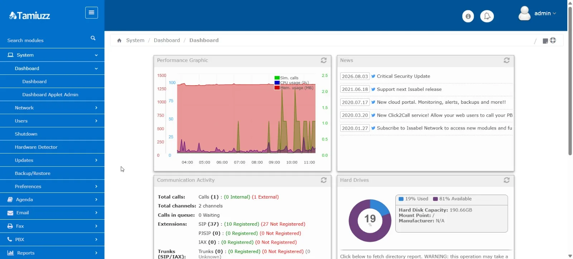Screen dimensions: 573x259
Task: Click the Tamiuzz logo
Action: tap(29, 15)
